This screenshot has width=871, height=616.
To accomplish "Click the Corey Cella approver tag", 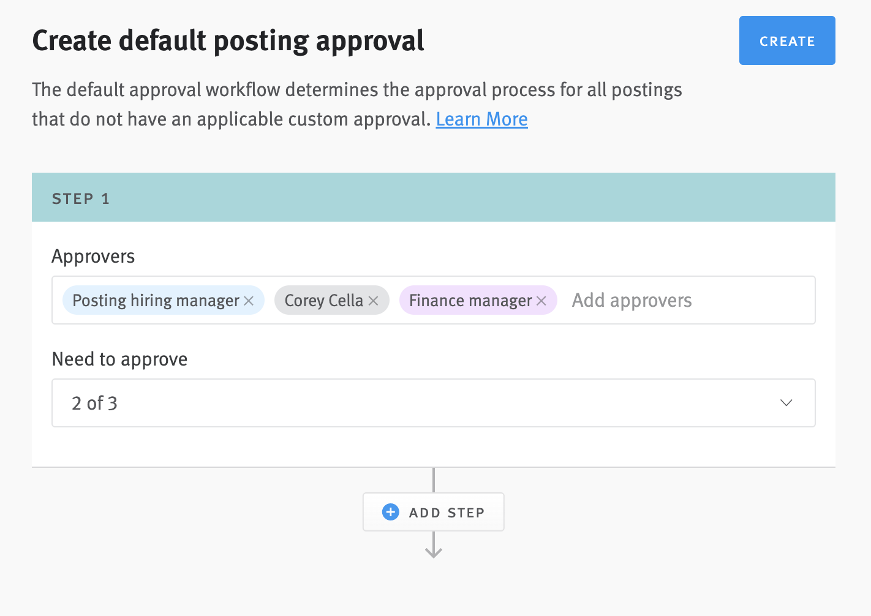I will click(x=324, y=300).
